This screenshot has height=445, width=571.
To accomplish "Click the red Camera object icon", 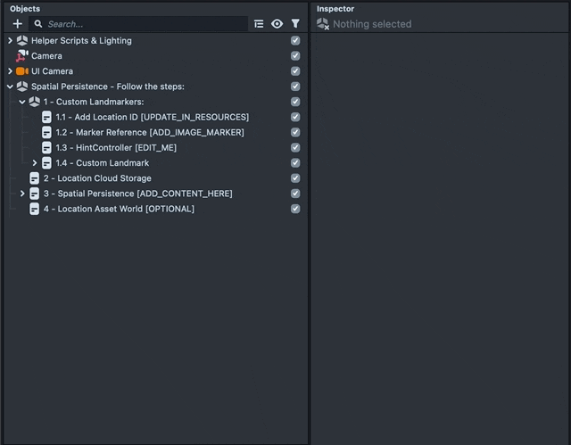I will pos(22,56).
